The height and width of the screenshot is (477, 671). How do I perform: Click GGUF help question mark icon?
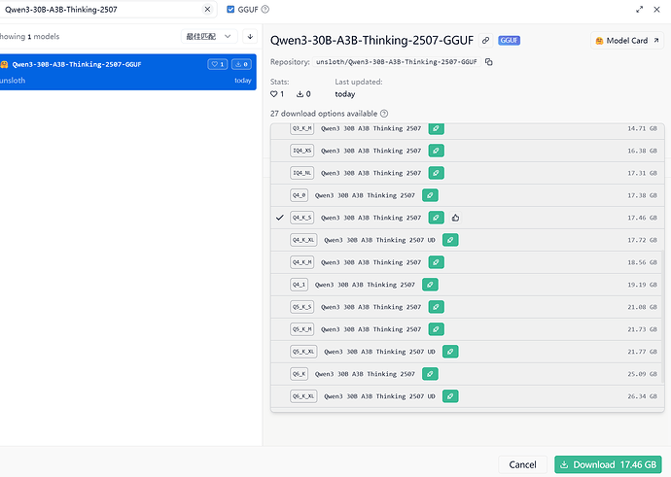(x=265, y=10)
